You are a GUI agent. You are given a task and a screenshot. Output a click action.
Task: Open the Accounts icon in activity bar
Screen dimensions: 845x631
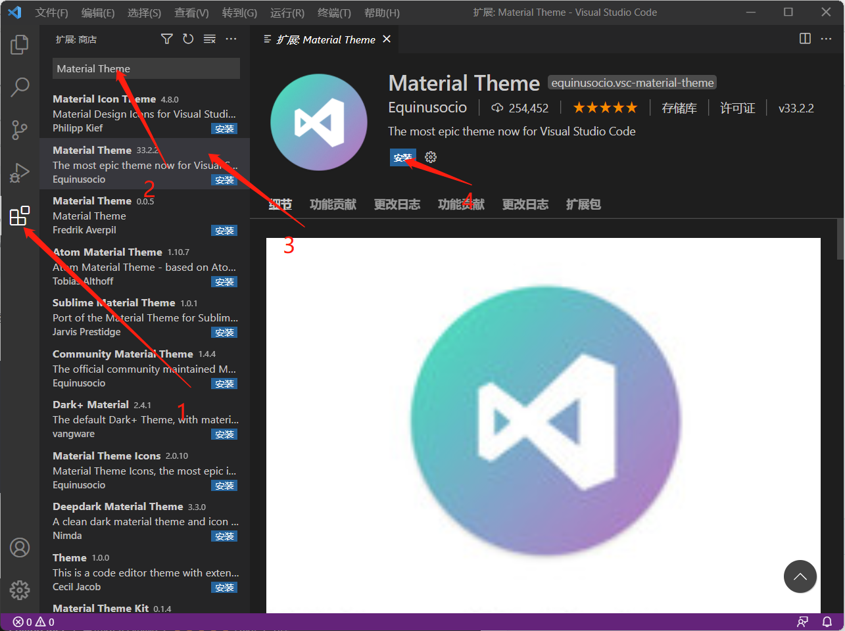20,548
